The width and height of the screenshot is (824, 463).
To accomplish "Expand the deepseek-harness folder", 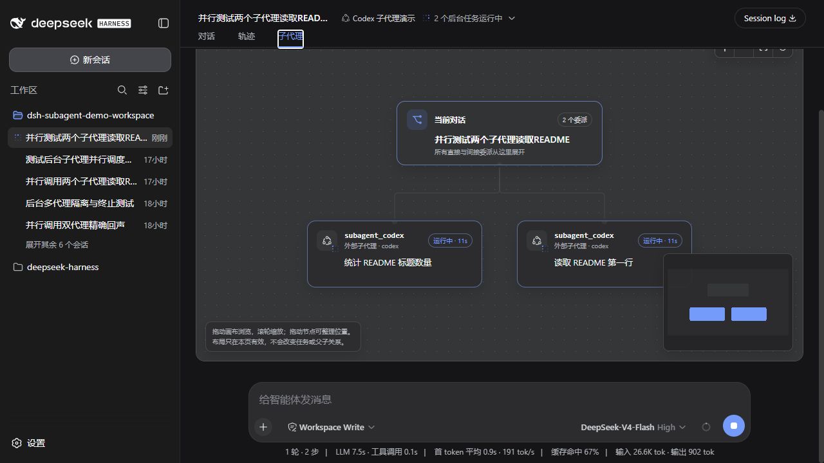I will pyautogui.click(x=90, y=267).
